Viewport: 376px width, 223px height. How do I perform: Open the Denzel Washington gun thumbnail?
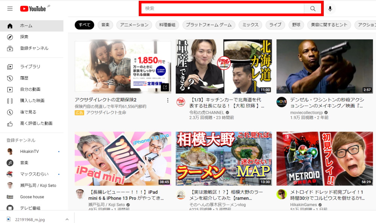click(x=325, y=66)
